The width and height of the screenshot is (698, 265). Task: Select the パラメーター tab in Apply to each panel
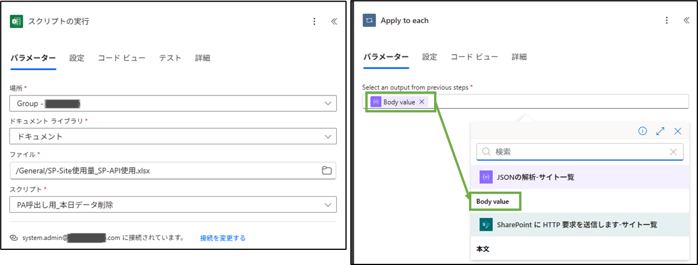tap(386, 57)
